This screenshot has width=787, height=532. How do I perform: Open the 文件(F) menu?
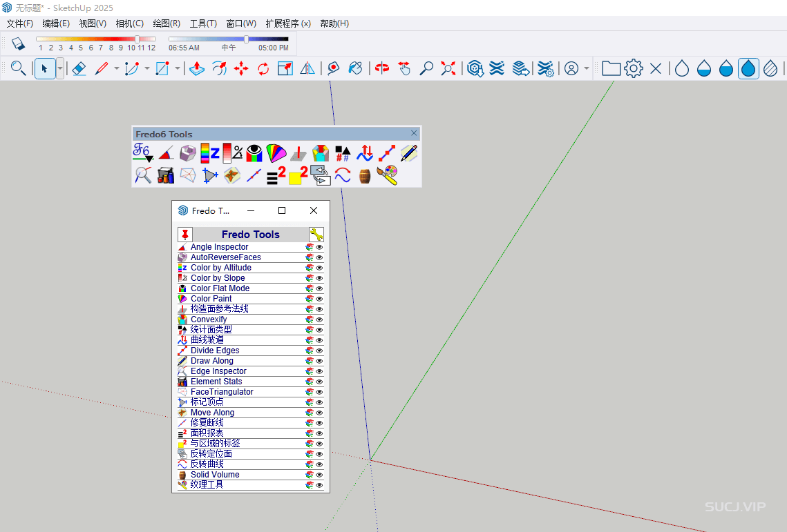pos(19,23)
